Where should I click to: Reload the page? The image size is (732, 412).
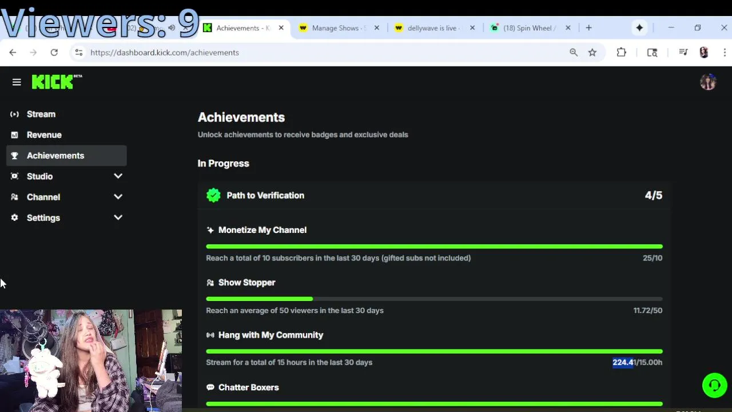pyautogui.click(x=54, y=53)
